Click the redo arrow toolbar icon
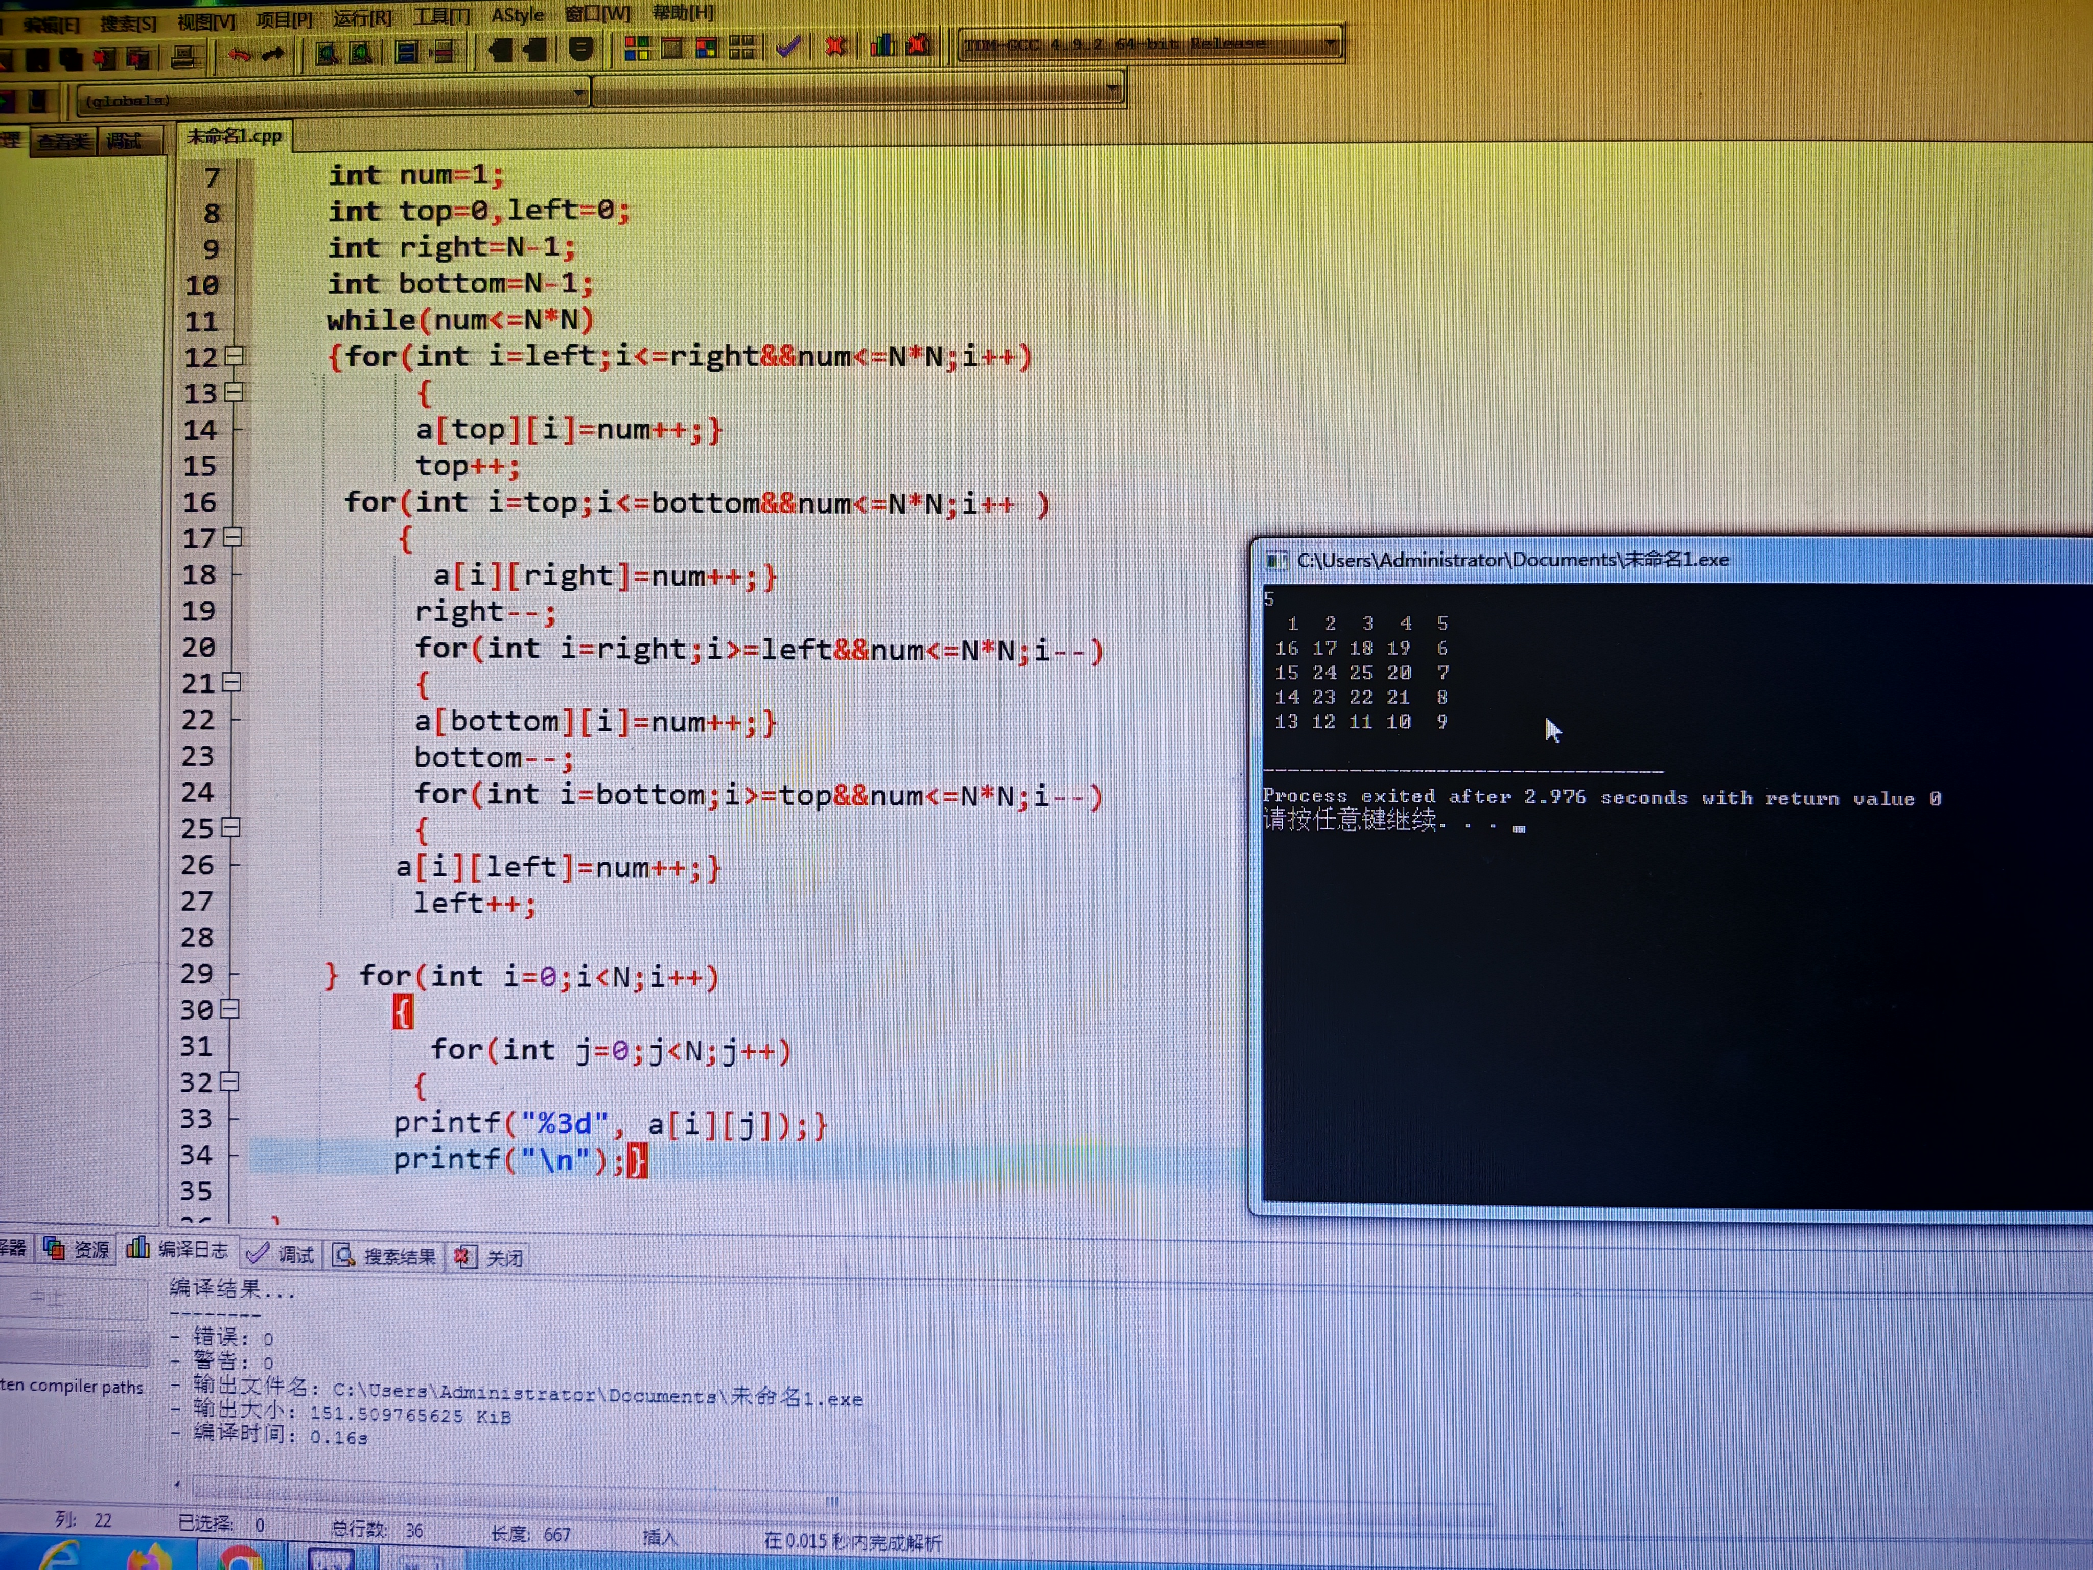Screen dimensions: 2093x1570 tap(273, 55)
